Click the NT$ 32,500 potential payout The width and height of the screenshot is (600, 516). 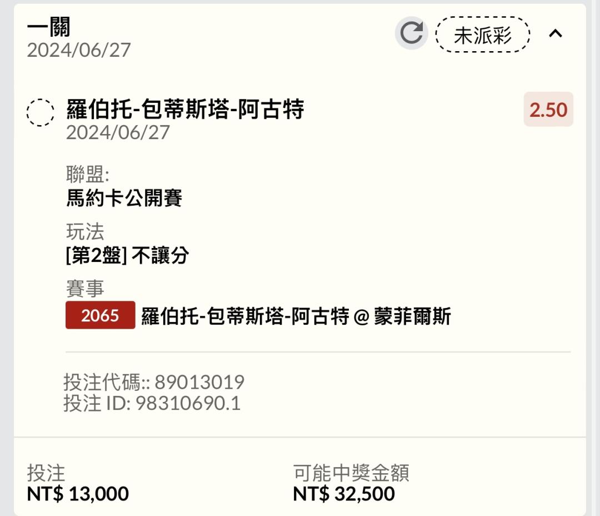(x=344, y=494)
